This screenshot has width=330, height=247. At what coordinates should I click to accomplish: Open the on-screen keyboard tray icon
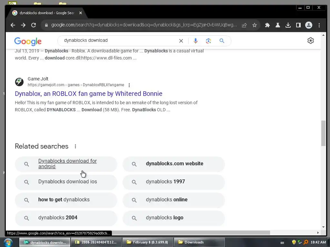point(282,242)
